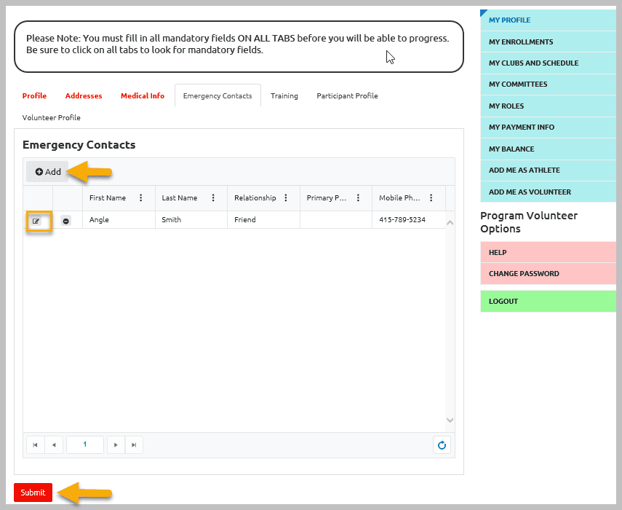622x510 pixels.
Task: Switch to Participant Profile tab
Action: point(347,95)
